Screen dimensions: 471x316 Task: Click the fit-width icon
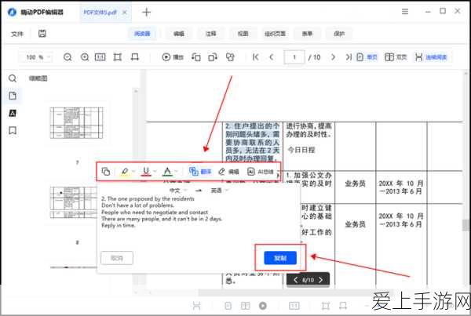click(x=135, y=57)
